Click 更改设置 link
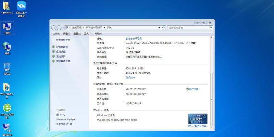The image size is (274, 137). (194, 89)
